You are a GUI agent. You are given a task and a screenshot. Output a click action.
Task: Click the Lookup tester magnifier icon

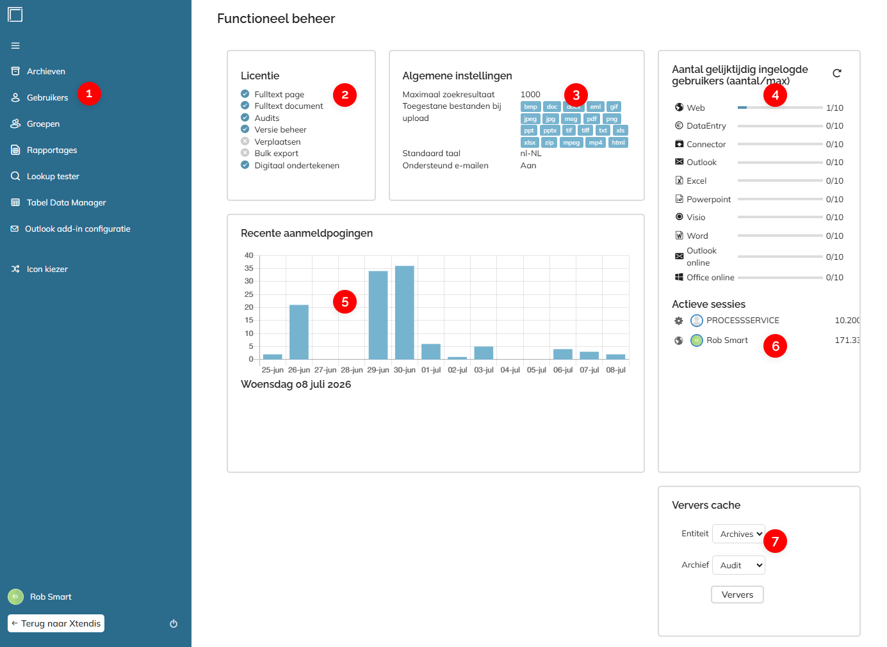tap(15, 176)
